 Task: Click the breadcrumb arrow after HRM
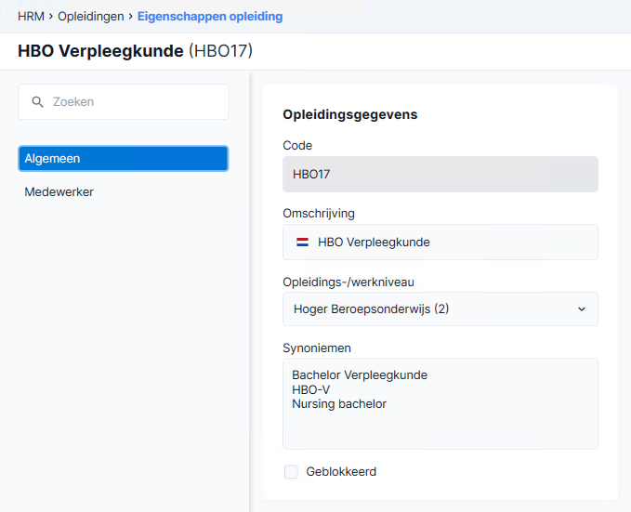click(51, 17)
